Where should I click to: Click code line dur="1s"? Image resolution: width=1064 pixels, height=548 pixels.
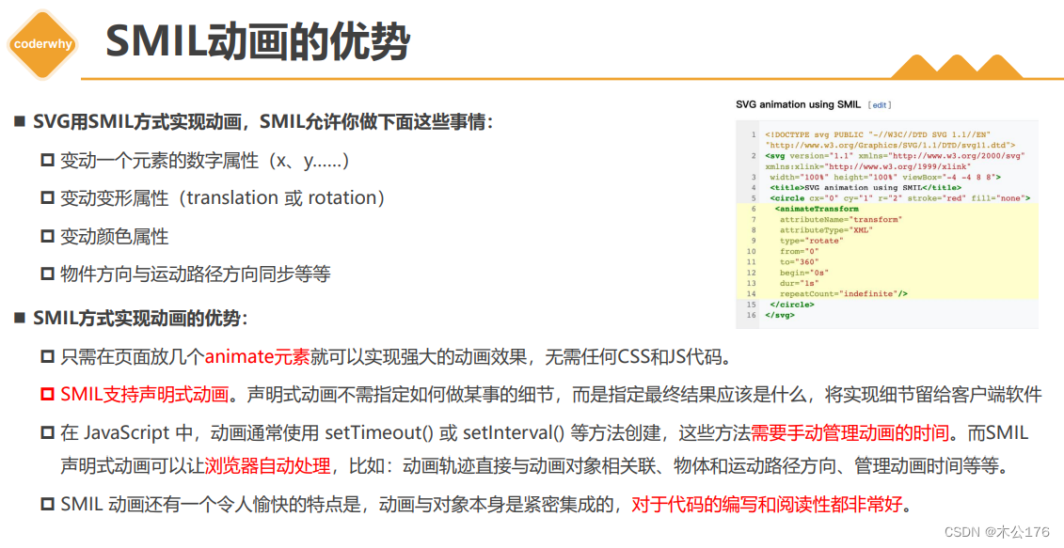[800, 283]
